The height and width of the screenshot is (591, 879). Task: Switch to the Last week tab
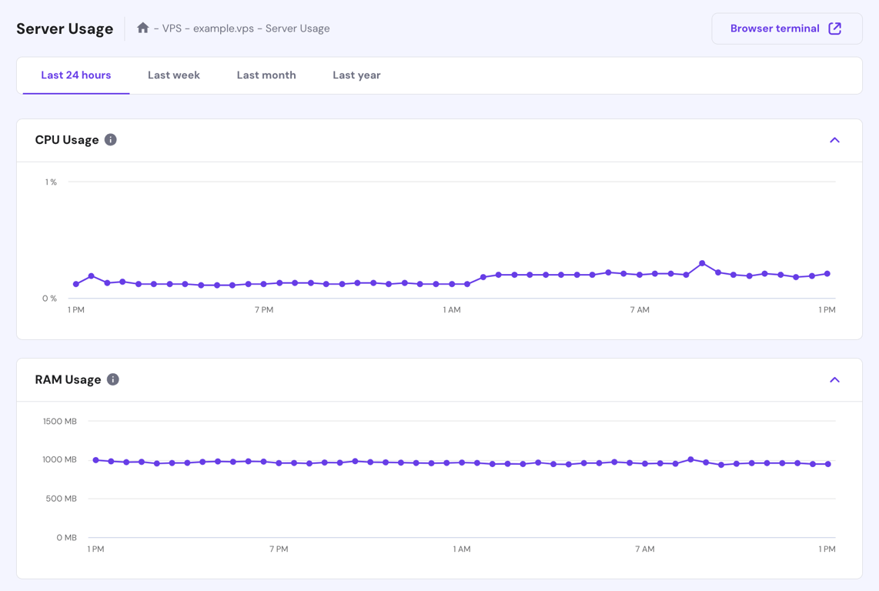[173, 75]
